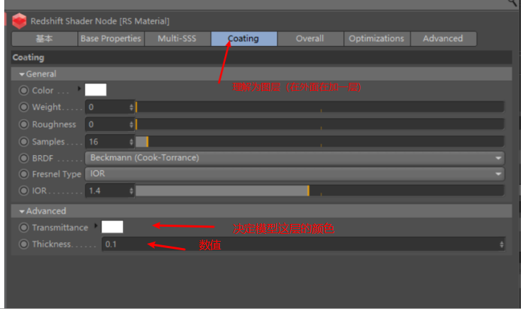Screen dimensions: 521x309
Task: Click the red Redshift Shader Node icon
Action: point(19,21)
